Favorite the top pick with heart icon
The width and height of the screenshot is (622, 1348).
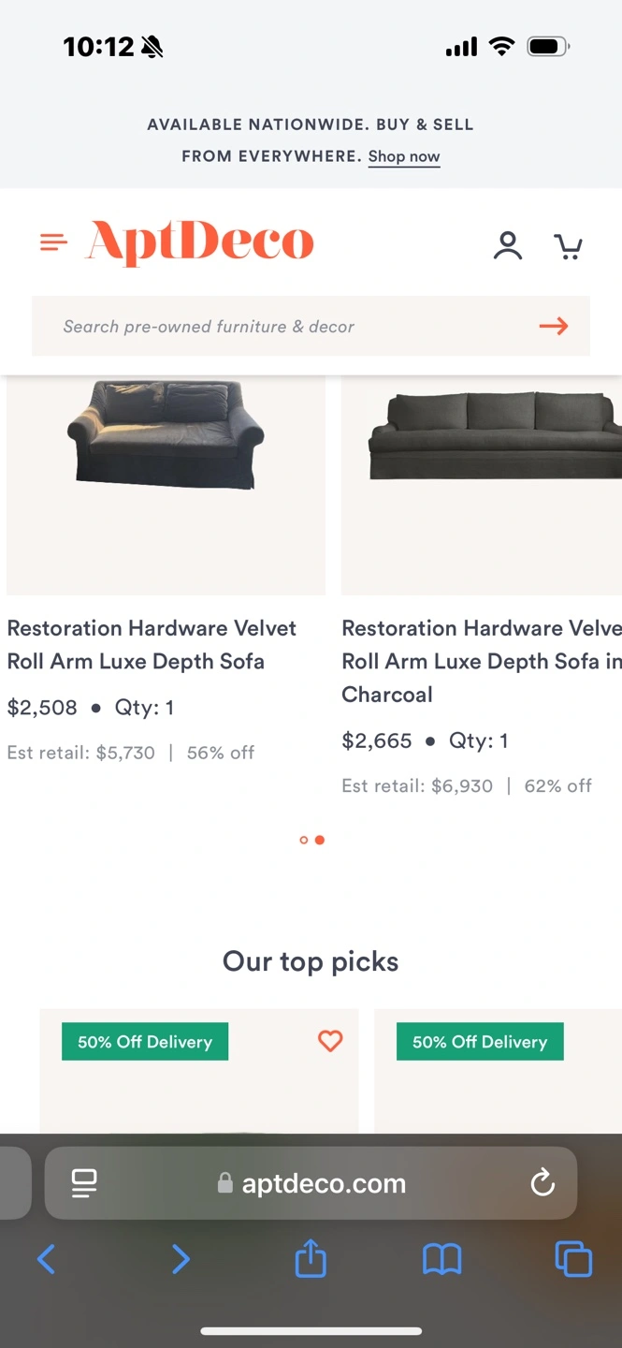(x=330, y=1041)
